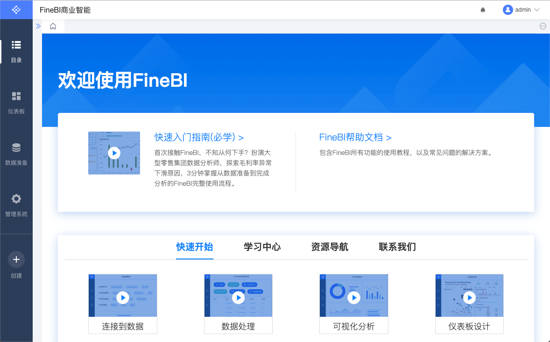The width and height of the screenshot is (550, 342).
Task: Open the 数据准备 data preparation icon
Action: [x=16, y=147]
